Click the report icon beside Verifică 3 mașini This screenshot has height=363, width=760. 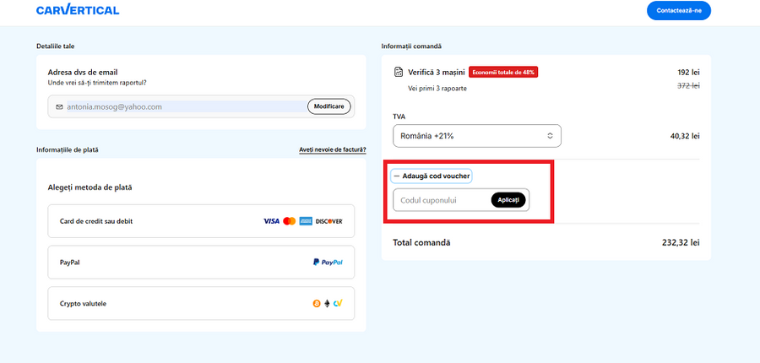[399, 72]
